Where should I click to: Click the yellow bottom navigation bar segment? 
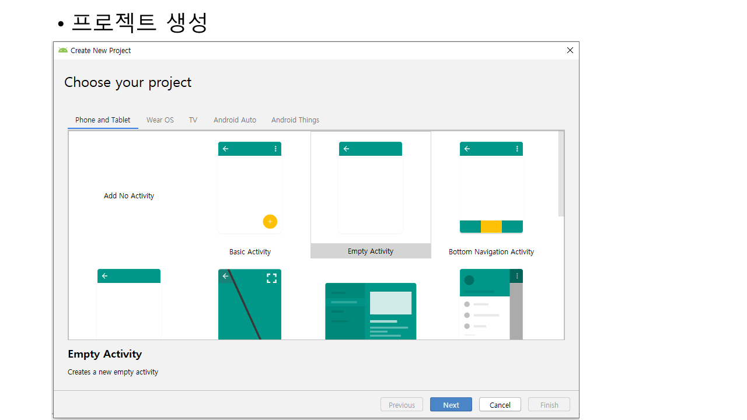point(491,227)
